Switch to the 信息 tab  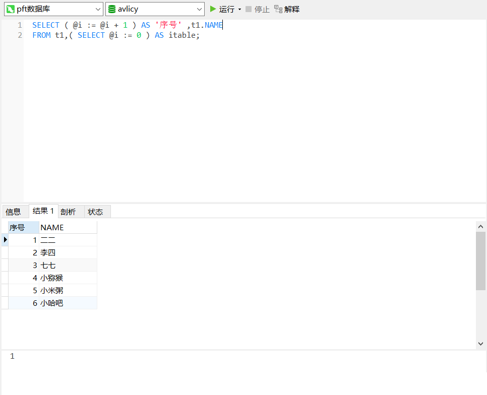(15, 211)
